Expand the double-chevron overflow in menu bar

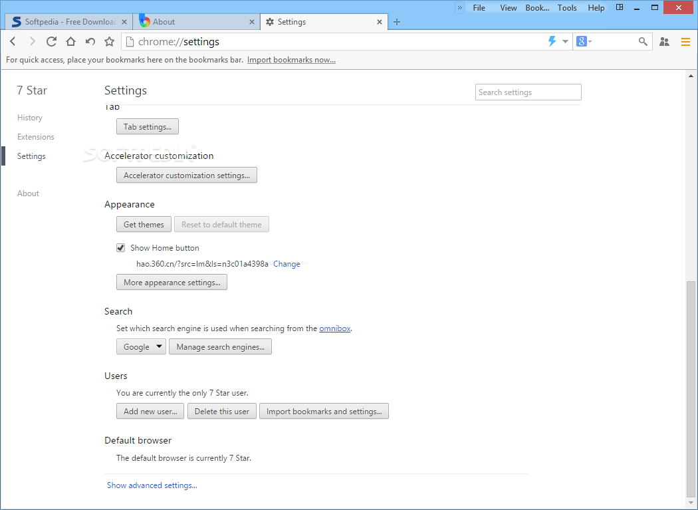(x=460, y=7)
